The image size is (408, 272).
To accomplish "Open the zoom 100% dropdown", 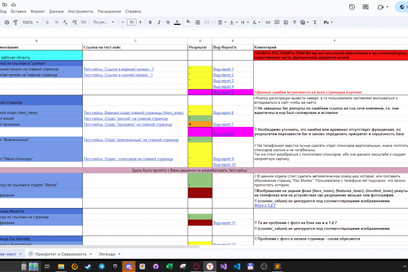I will coord(31,23).
